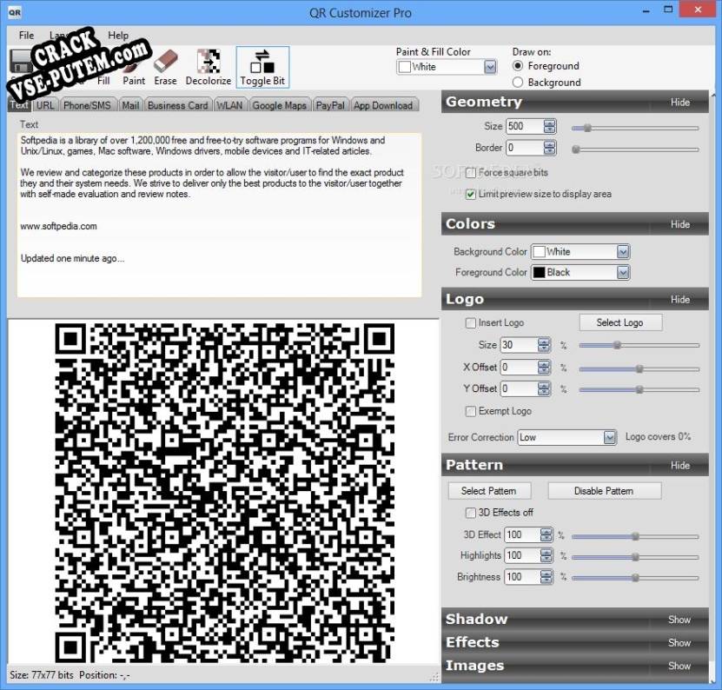Show the Effects section
The height and width of the screenshot is (690, 722).
point(679,642)
